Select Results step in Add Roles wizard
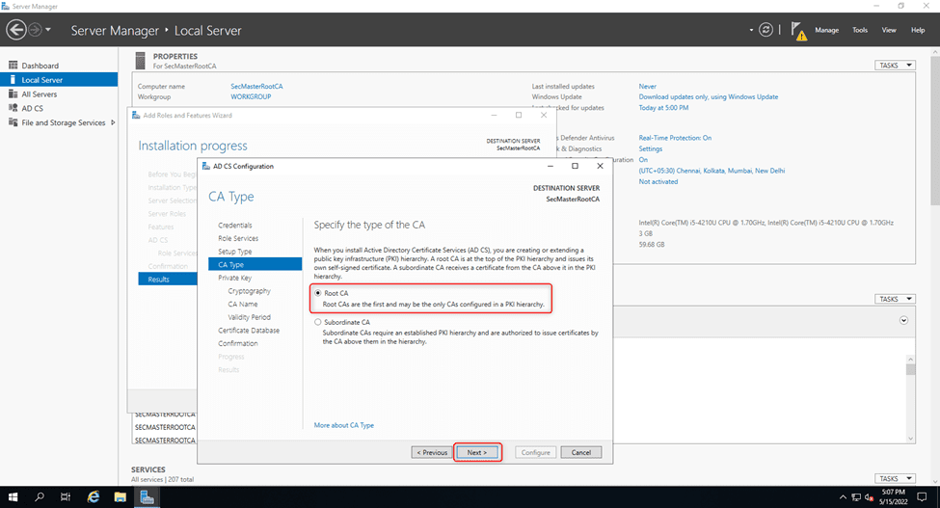 point(167,280)
